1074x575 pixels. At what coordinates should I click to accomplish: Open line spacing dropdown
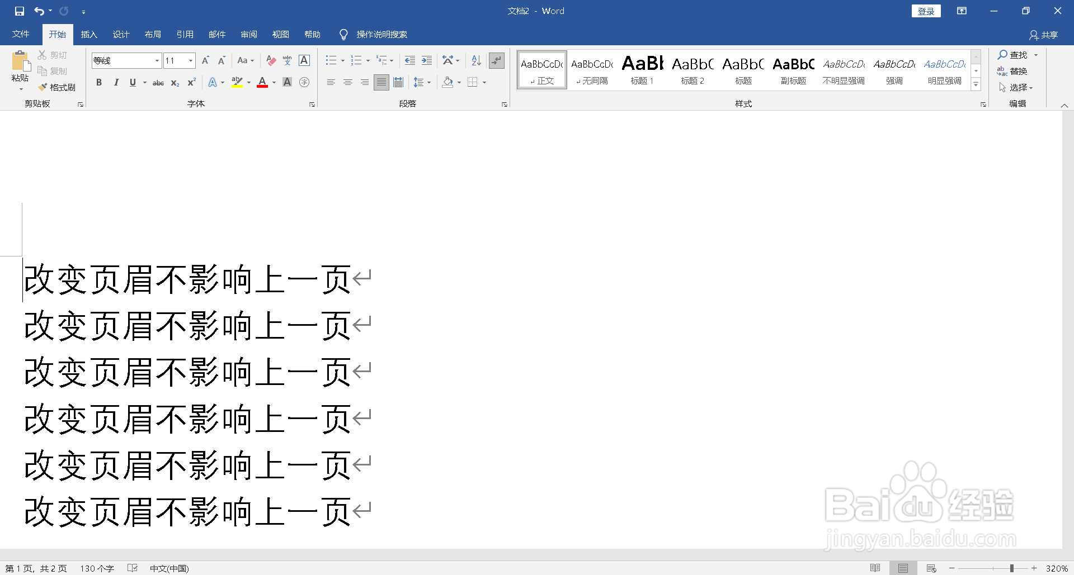(x=422, y=82)
